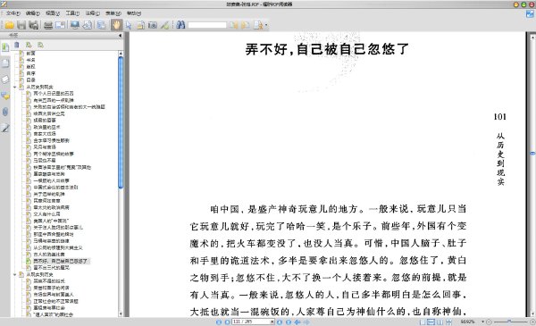Open the toolbar options dropdown arrow
Image resolution: width=536 pixels, height=326 pixels.
(x=266, y=25)
